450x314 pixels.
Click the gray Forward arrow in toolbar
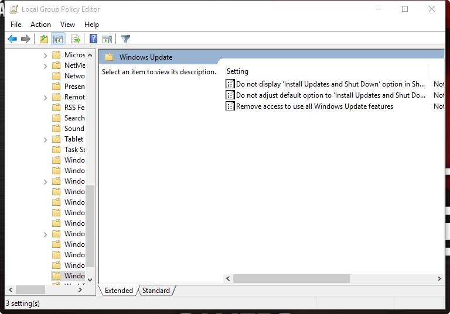coord(26,39)
